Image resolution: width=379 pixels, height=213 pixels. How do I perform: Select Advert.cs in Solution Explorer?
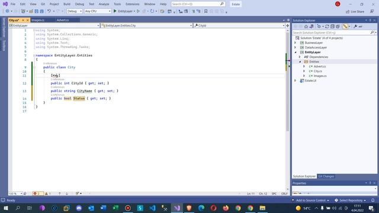point(320,66)
